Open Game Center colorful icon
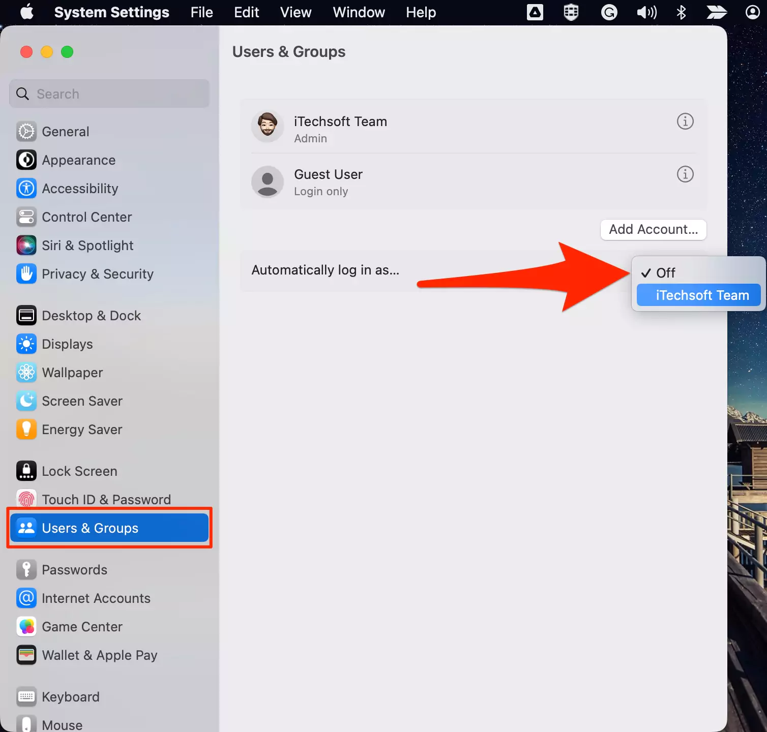Viewport: 767px width, 732px height. [26, 627]
